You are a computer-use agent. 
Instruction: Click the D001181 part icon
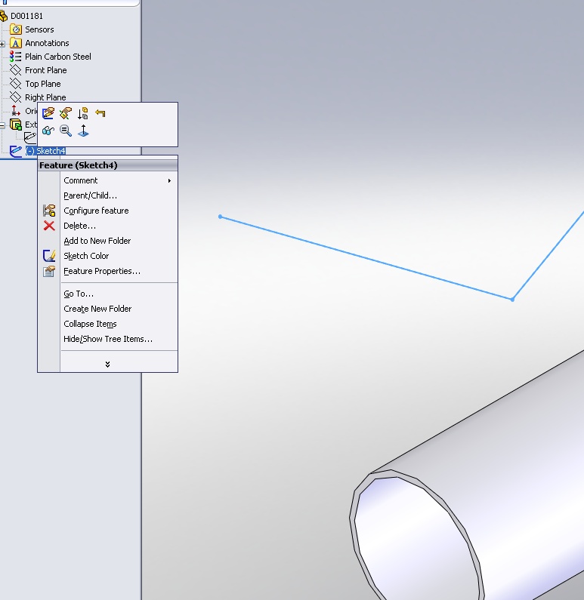pos(4,16)
